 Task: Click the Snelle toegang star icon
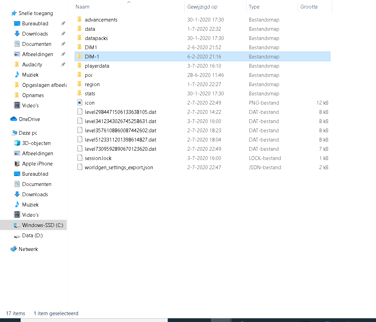point(14,13)
